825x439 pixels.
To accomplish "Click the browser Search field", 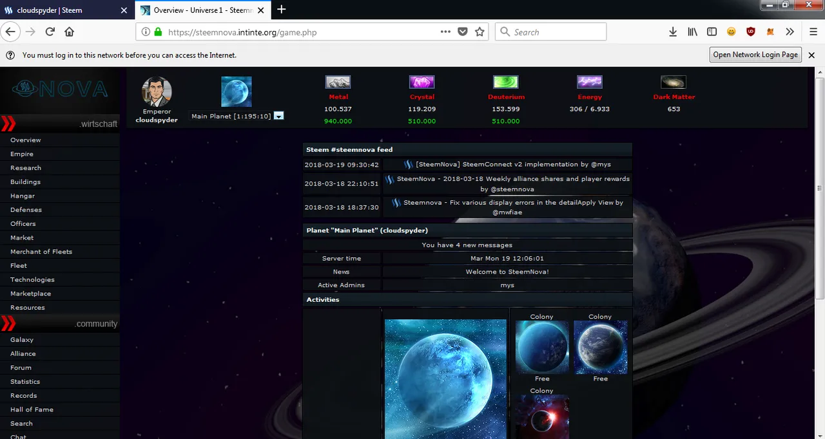I will click(x=550, y=32).
